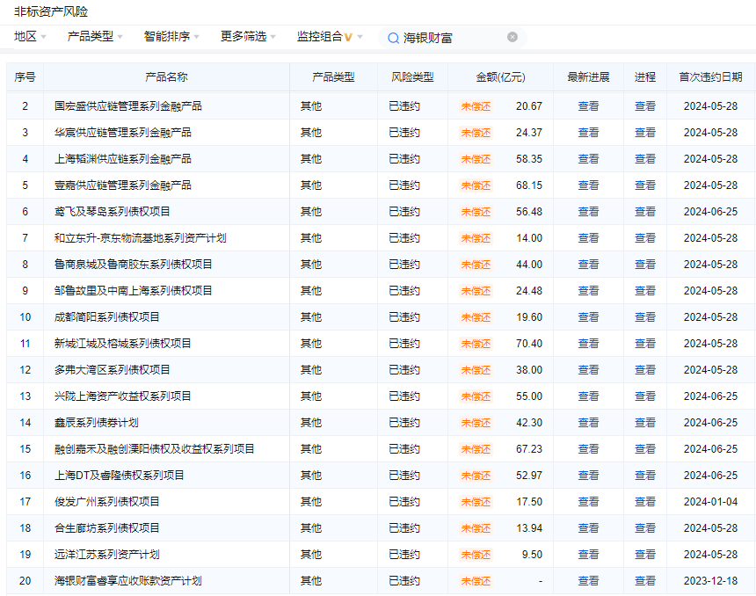
Task: Select product 俊发广州系列债权项目
Action: tap(106, 501)
